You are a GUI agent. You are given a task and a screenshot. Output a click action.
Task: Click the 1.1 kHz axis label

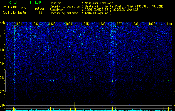click(x=3, y=36)
